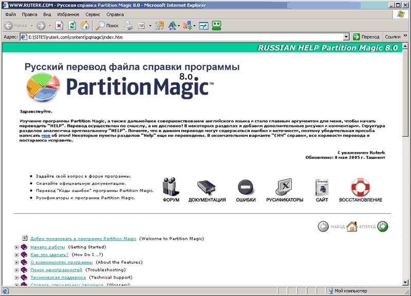
Task: Click inside the address bar field
Action: click(180, 37)
